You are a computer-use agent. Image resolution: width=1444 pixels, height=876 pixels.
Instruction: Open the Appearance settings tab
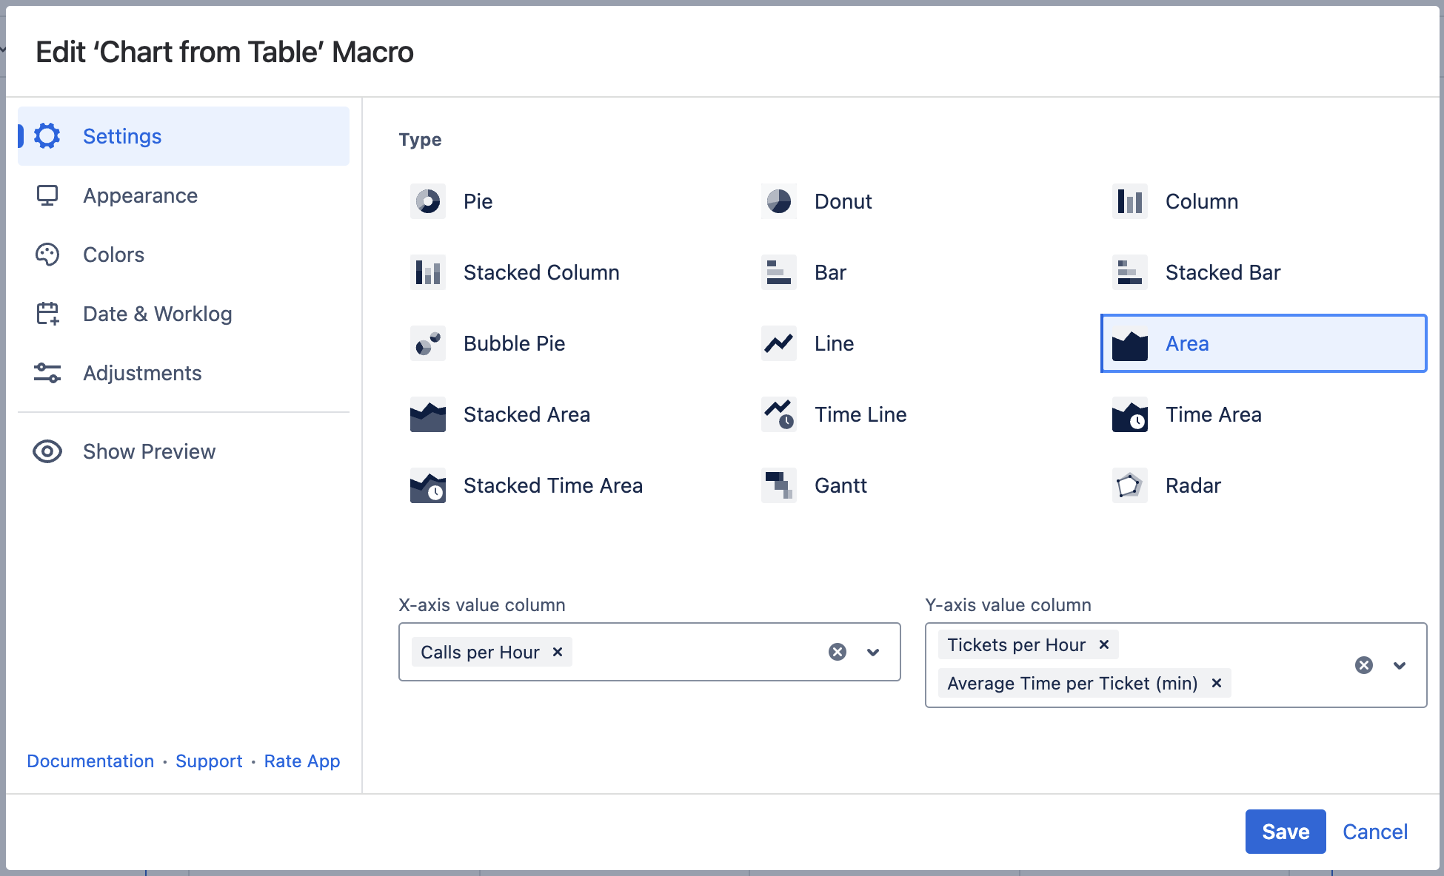click(140, 195)
